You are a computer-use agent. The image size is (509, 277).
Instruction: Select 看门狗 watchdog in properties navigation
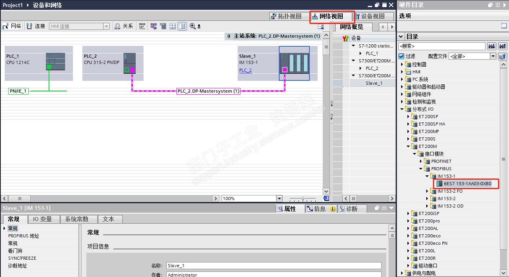tap(15, 251)
